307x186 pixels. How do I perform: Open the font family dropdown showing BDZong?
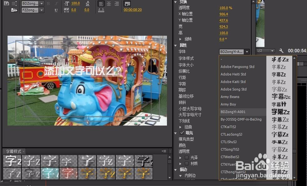point(33,3)
